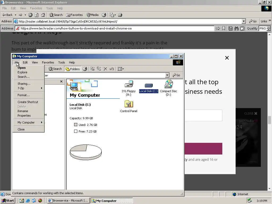272x204 pixels.
Task: Click the PNG quality field
Action: 263,28
